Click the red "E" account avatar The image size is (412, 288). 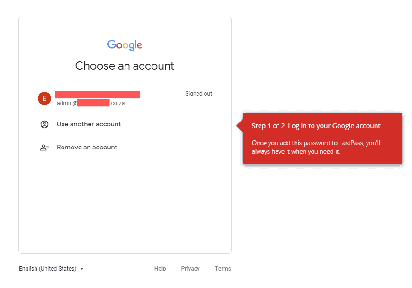45,98
